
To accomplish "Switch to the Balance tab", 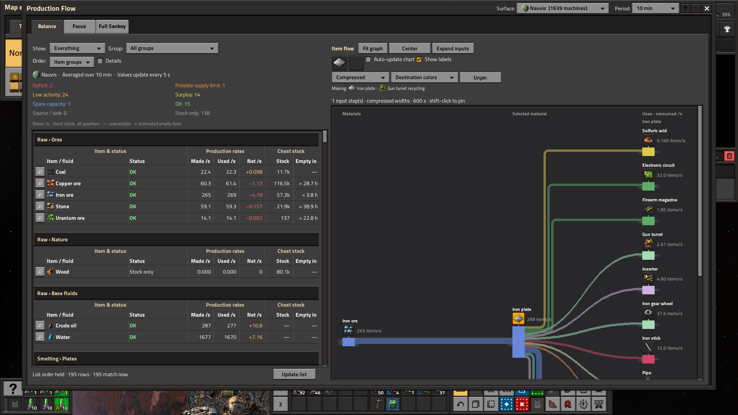I will (47, 27).
